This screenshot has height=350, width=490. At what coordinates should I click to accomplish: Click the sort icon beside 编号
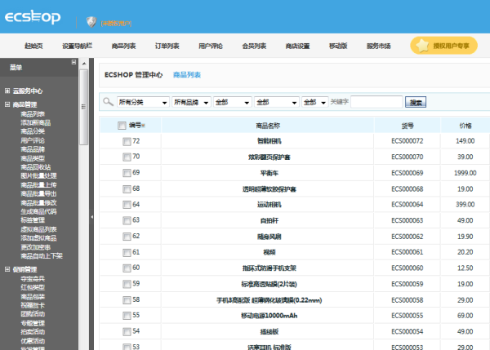pos(145,126)
